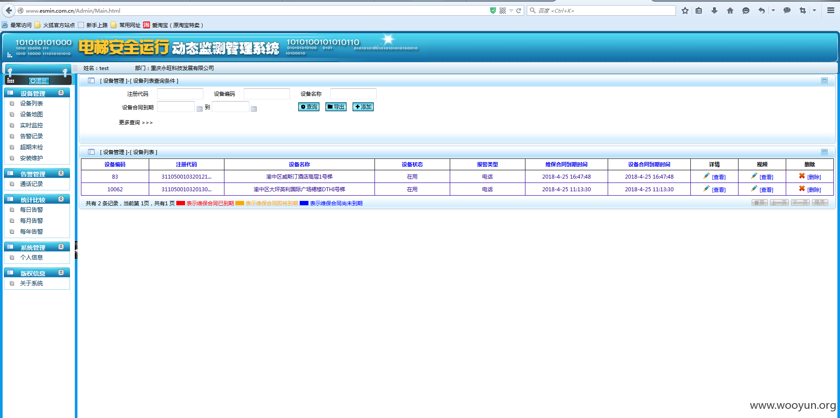Open 每月告警 in the sidebar

coord(31,221)
